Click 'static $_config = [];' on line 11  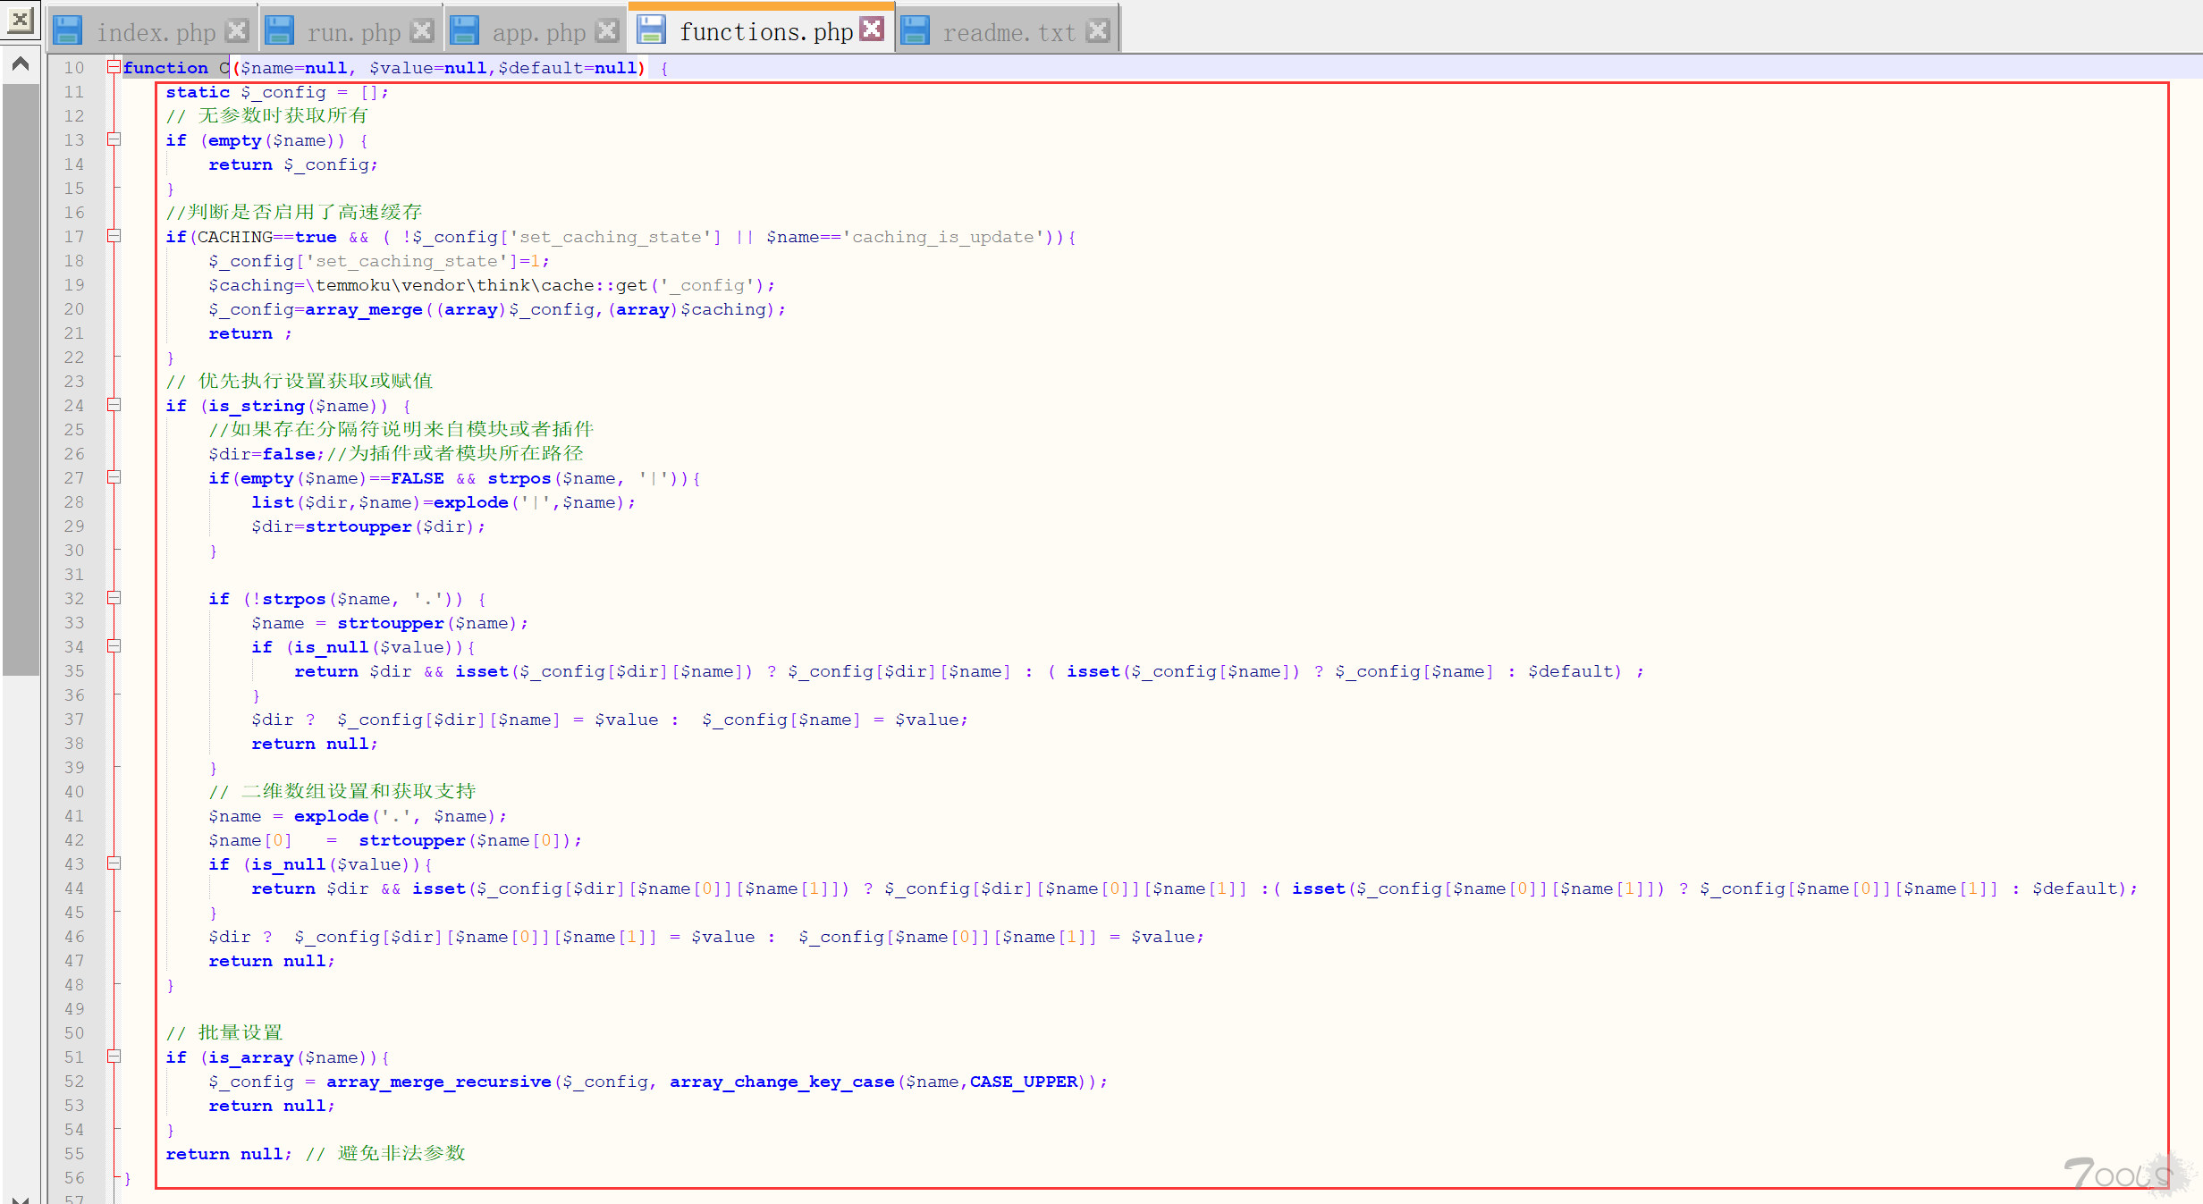(277, 92)
